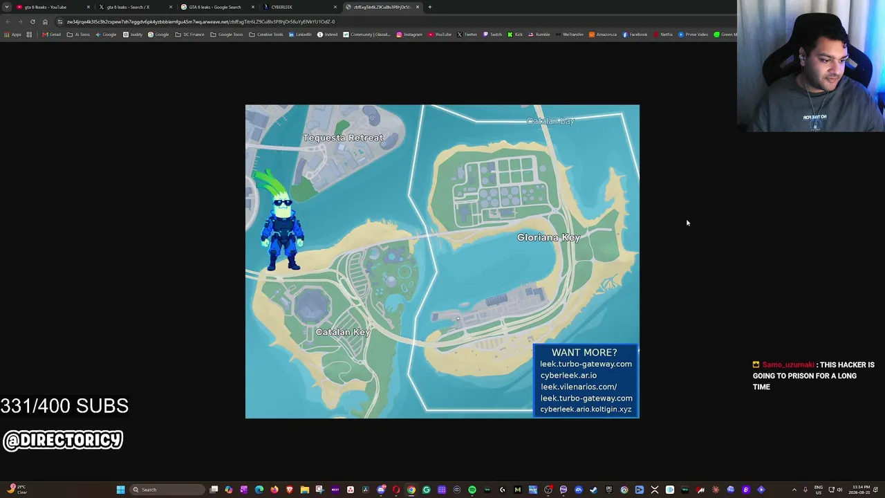
Task: Open File Explorer from the taskbar
Action: click(x=304, y=490)
